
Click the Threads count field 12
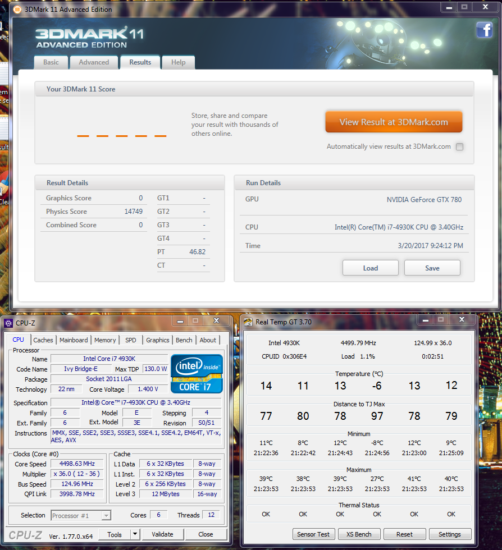tap(211, 515)
